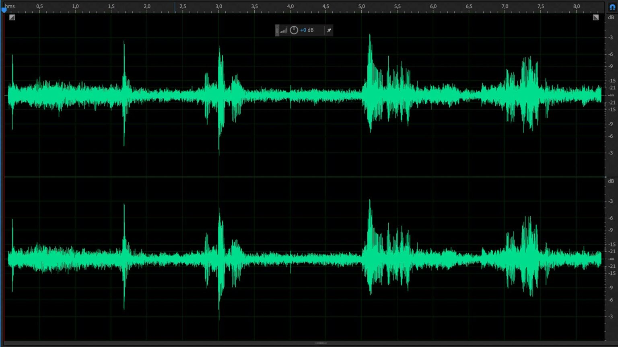Click the 8,0 mark on time ruler
The image size is (618, 347).
(x=577, y=6)
